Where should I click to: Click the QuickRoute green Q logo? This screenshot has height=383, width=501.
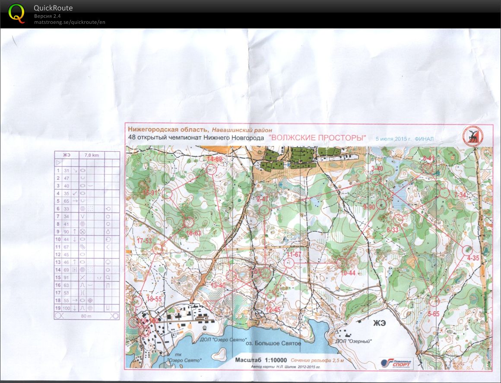click(17, 13)
